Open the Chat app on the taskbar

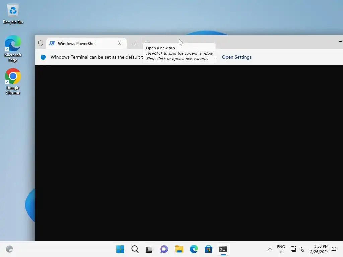[164, 249]
